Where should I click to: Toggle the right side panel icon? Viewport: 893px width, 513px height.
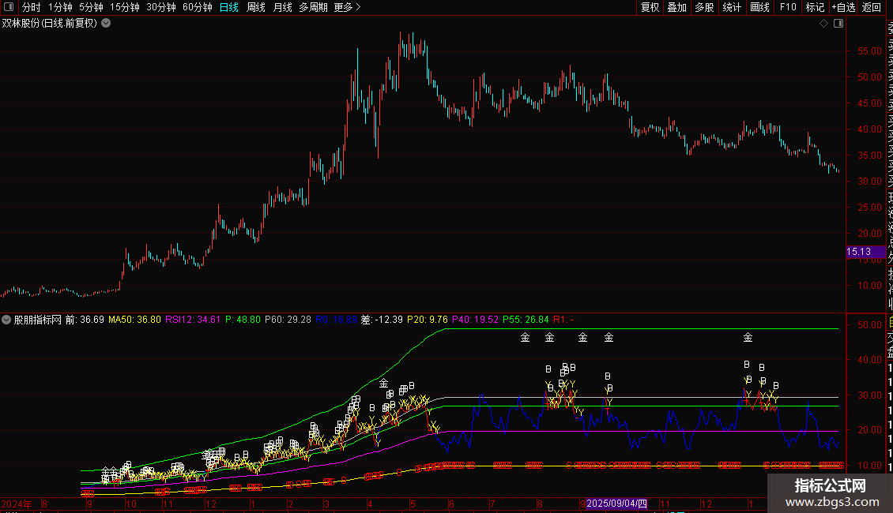[838, 24]
